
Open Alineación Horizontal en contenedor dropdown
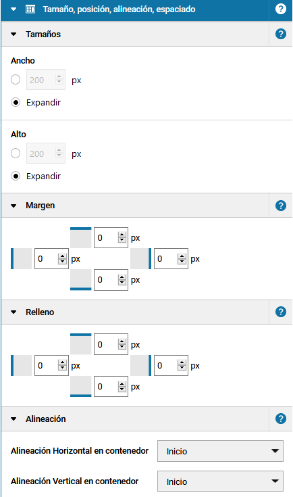click(x=220, y=451)
